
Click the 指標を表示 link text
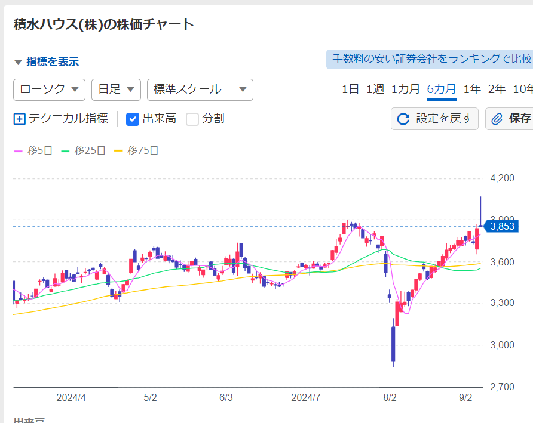[x=53, y=62]
